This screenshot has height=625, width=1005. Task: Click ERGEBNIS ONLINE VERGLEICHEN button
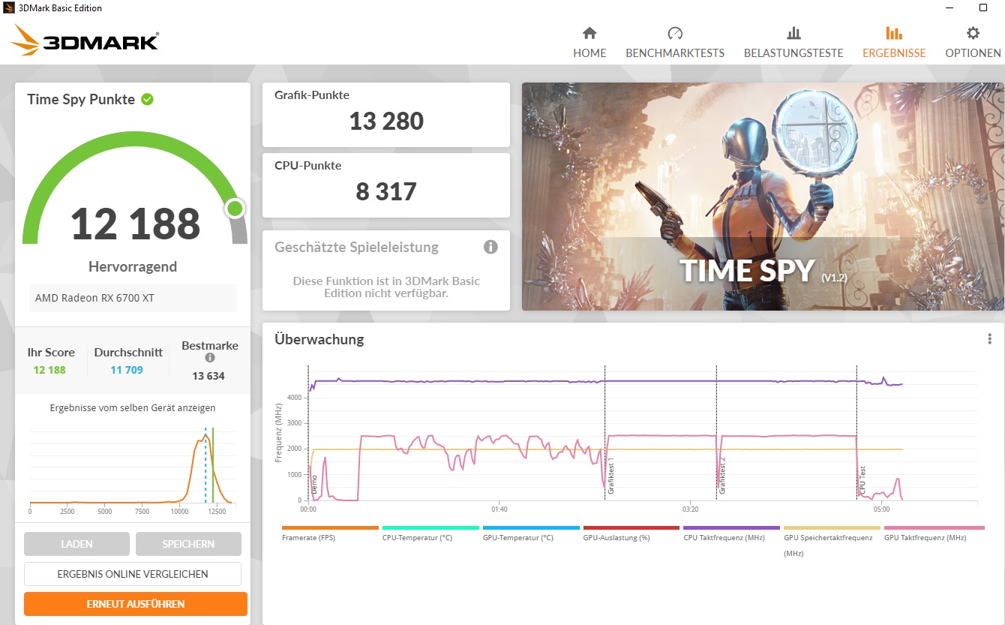coord(133,574)
